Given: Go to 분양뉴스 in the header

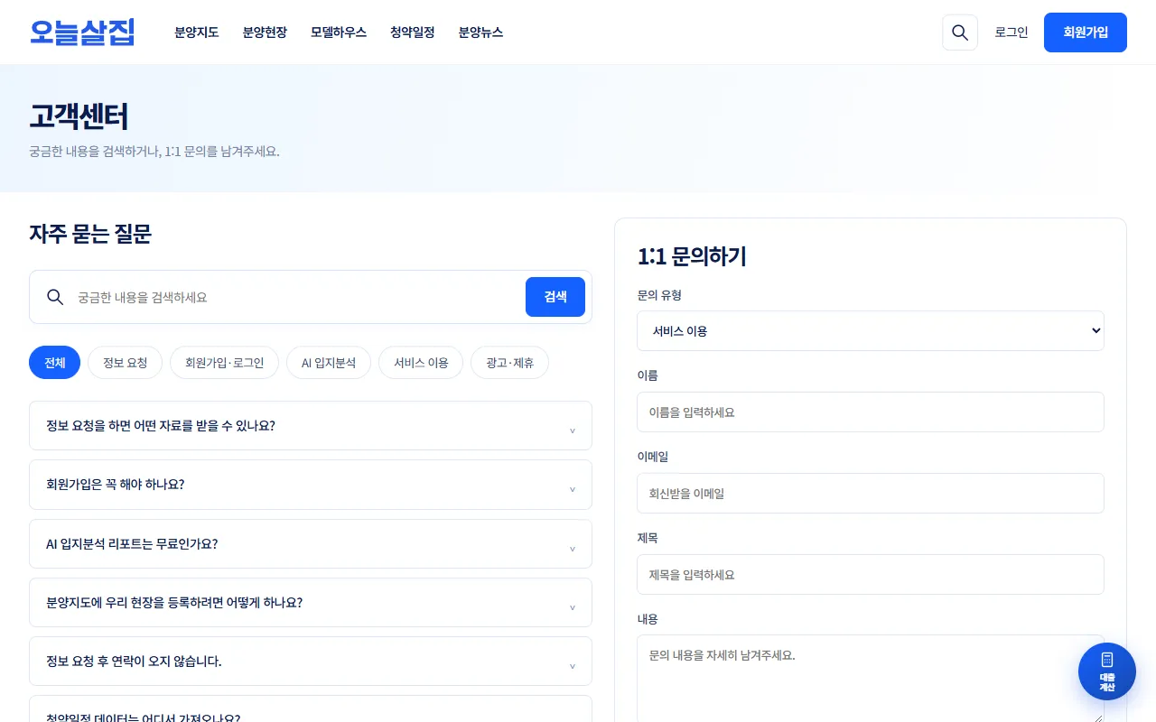Looking at the screenshot, I should 480,32.
